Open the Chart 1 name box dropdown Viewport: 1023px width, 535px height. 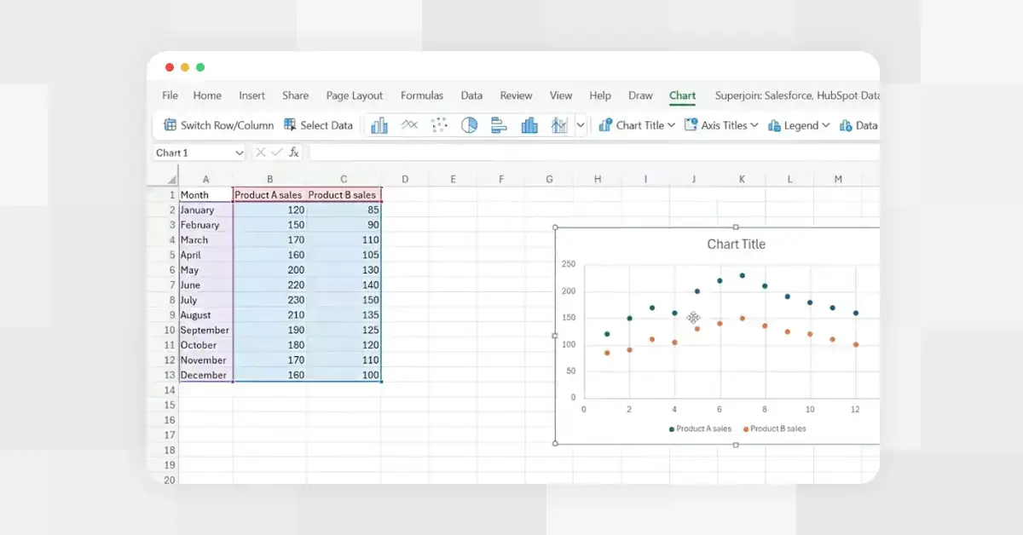tap(238, 152)
